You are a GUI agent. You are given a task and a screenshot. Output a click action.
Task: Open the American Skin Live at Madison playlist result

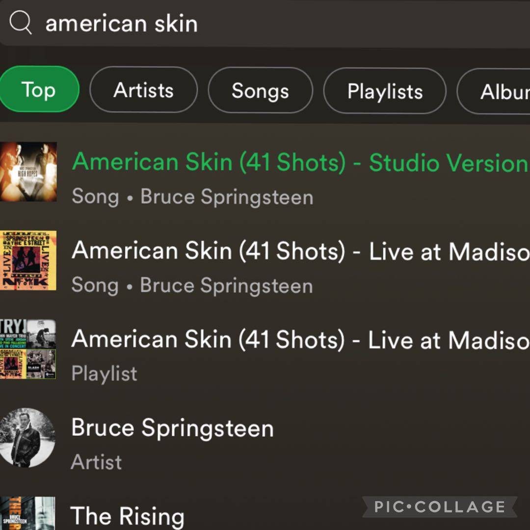point(299,340)
